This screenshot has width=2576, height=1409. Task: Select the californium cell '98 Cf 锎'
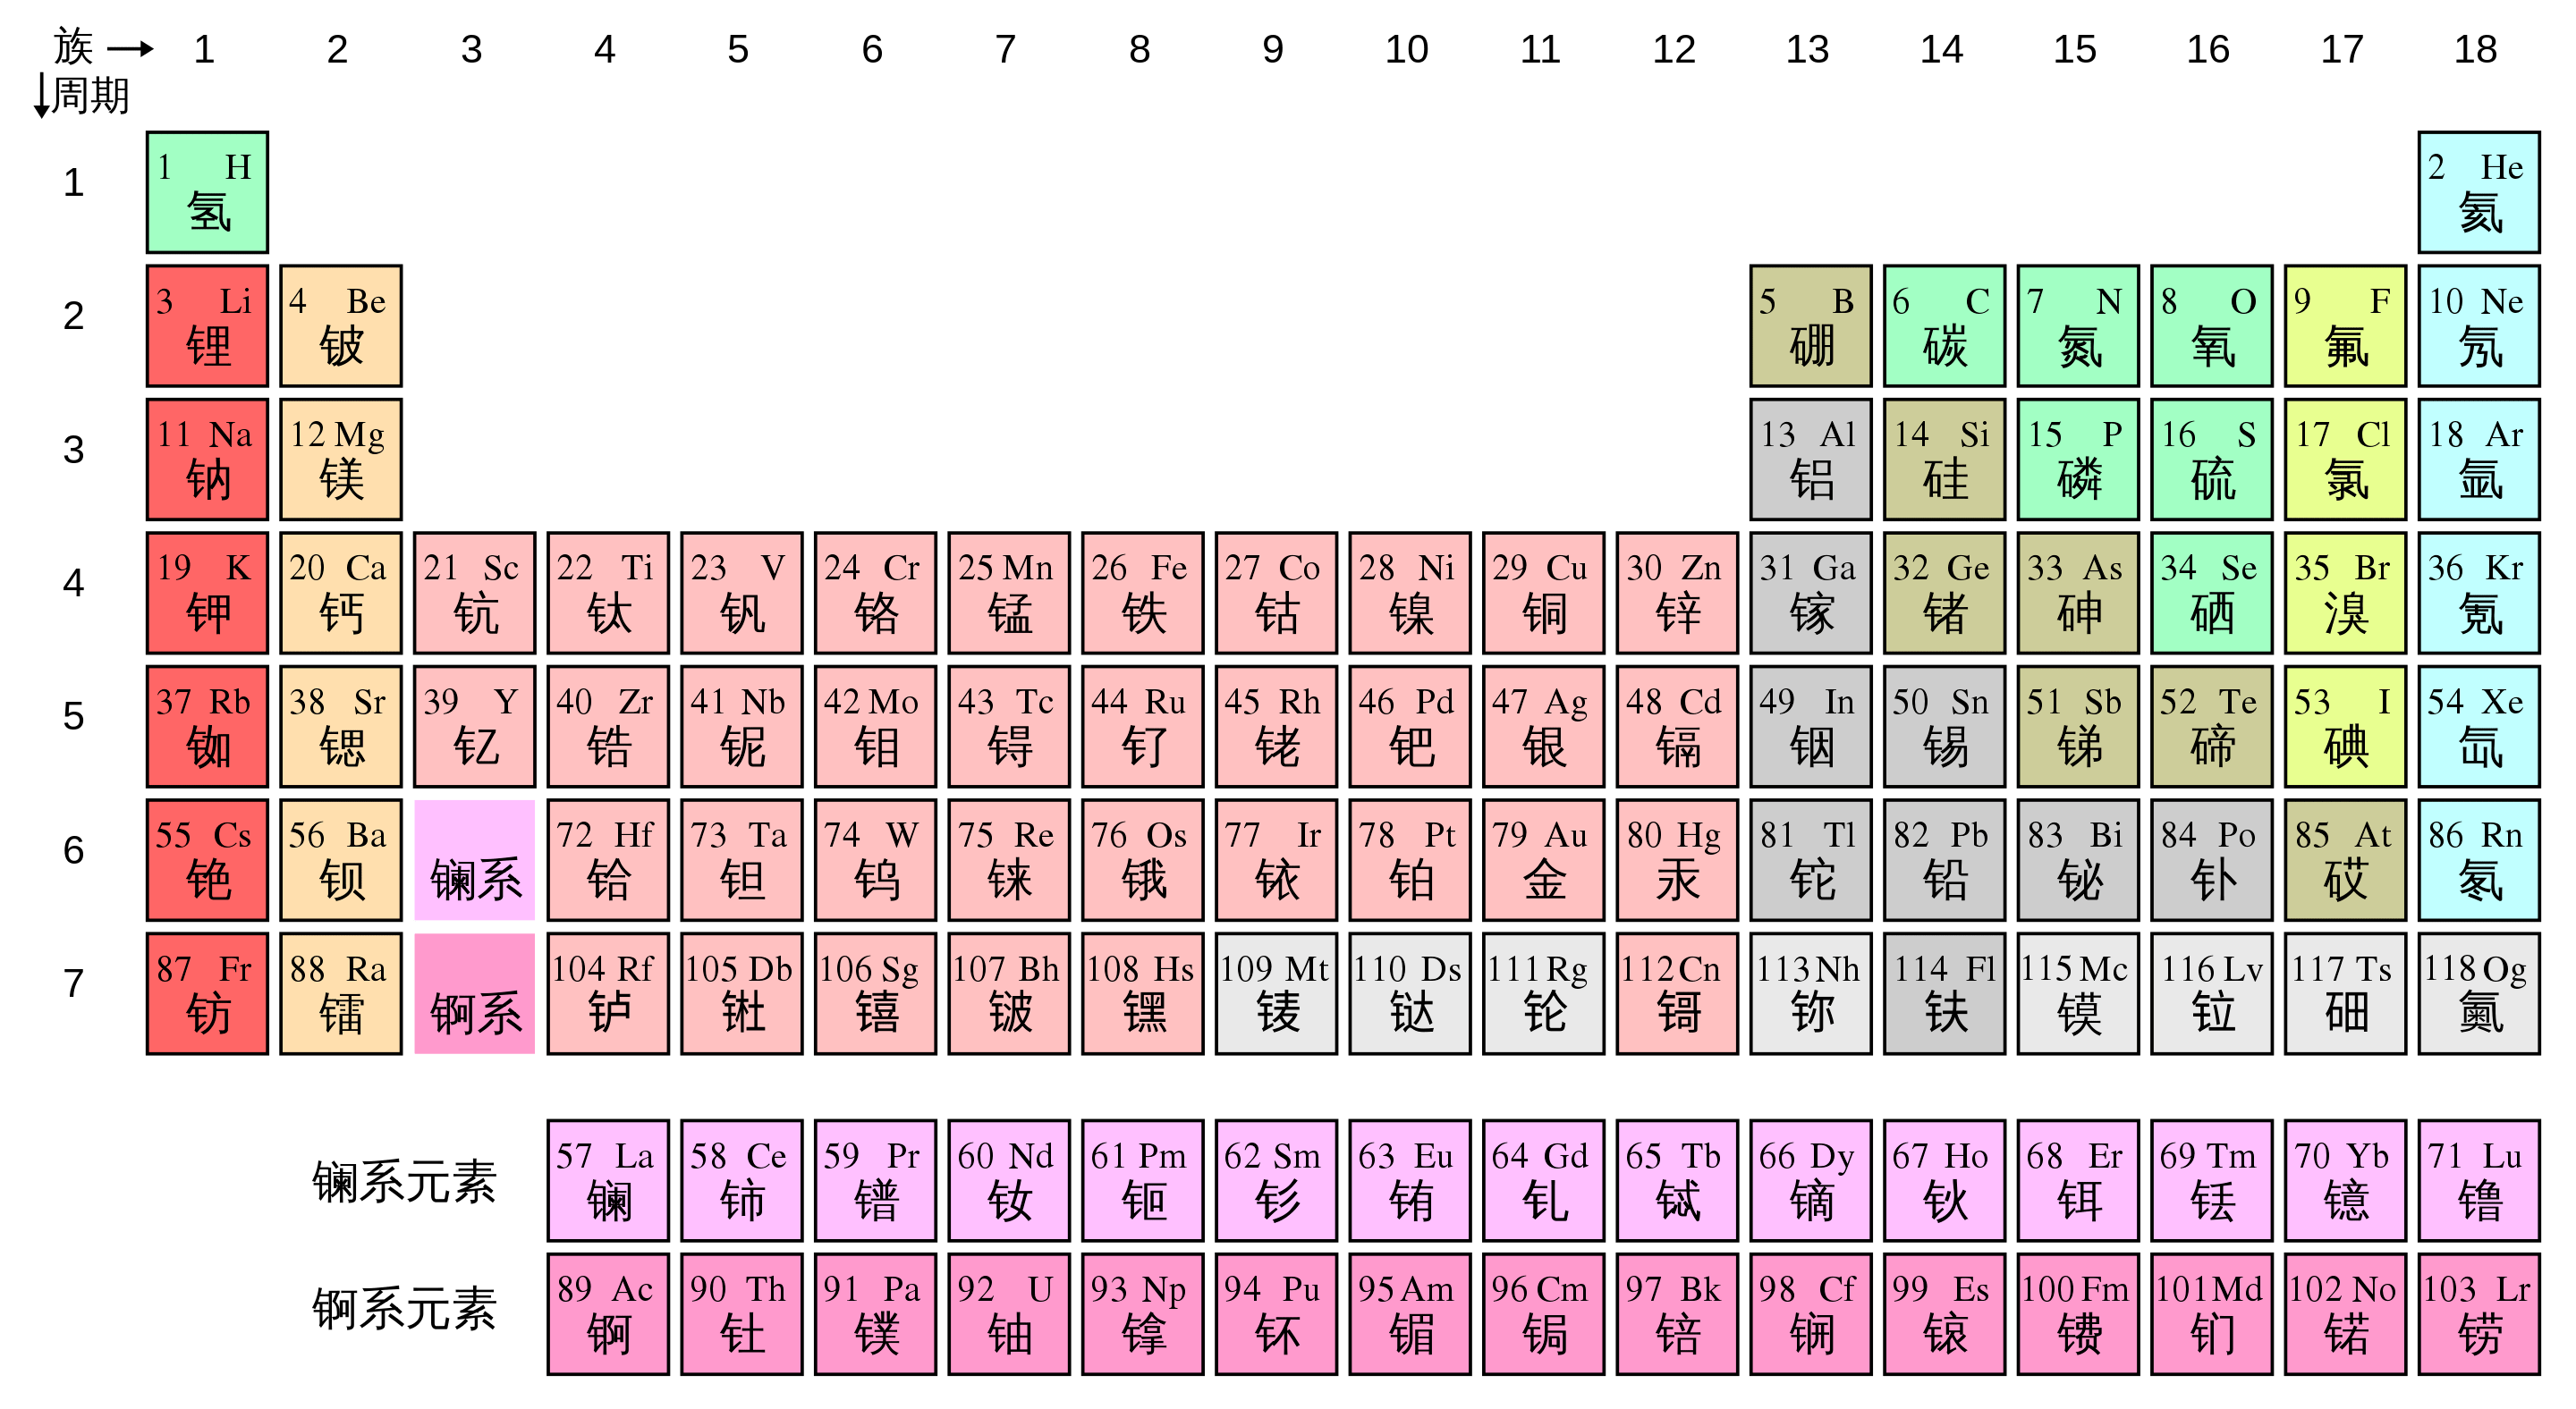1810,1314
